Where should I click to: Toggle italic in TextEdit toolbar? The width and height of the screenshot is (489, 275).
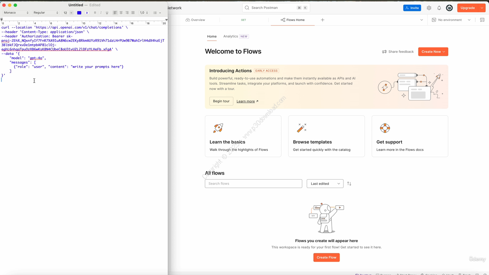click(101, 13)
